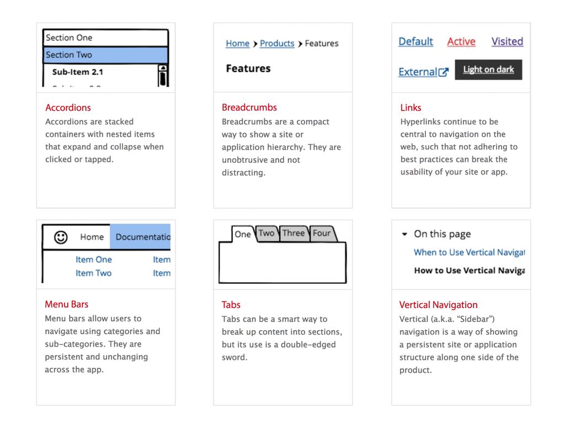Click the "Light on dark" link sample

(x=488, y=70)
